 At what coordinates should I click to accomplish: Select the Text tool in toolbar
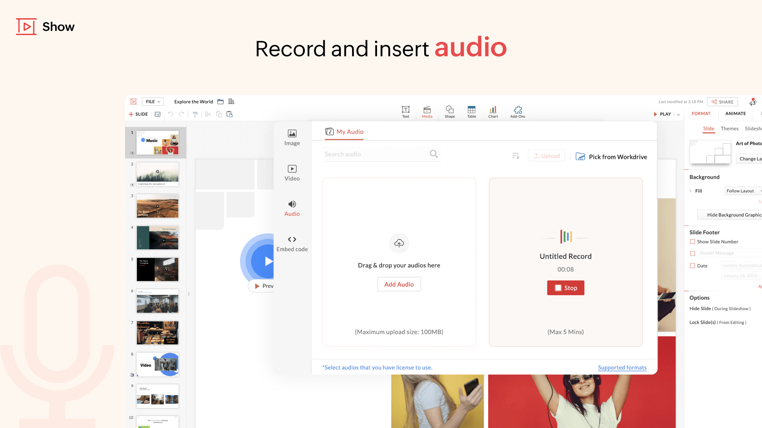coord(406,111)
